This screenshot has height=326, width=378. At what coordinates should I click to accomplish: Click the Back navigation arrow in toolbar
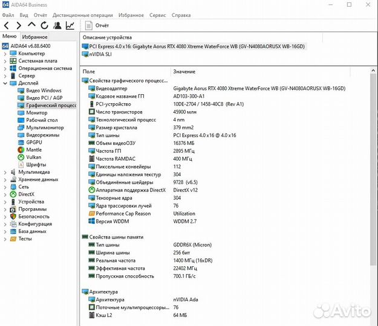click(6, 25)
